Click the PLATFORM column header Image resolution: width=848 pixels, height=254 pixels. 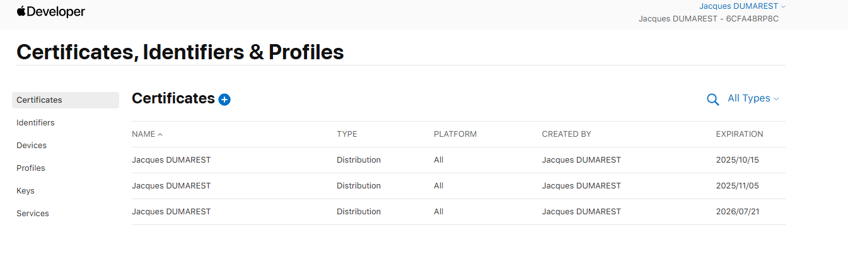455,134
